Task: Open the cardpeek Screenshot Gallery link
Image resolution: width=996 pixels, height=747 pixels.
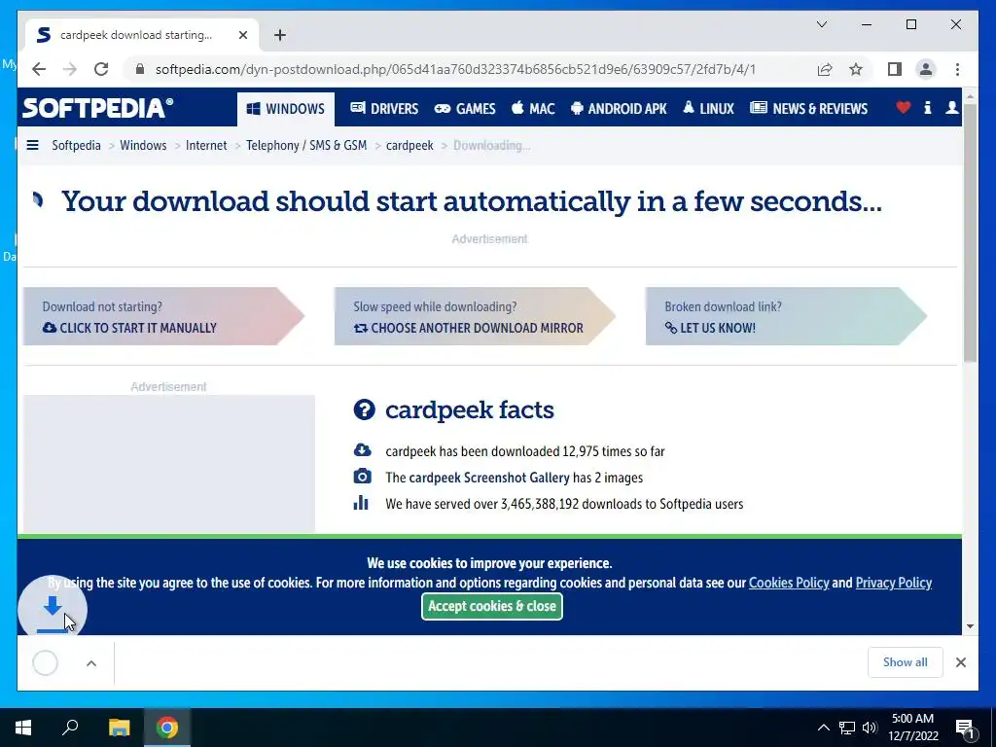Action: click(x=489, y=478)
